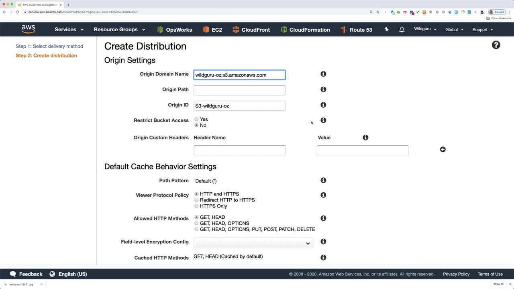
Task: Open the Services dropdown menu
Action: [69, 30]
